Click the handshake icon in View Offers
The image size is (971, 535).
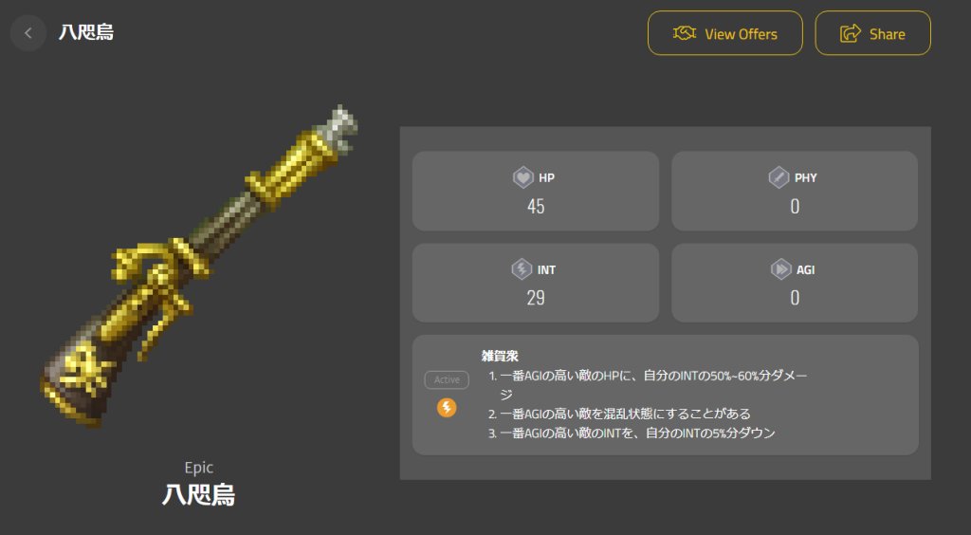(x=685, y=33)
